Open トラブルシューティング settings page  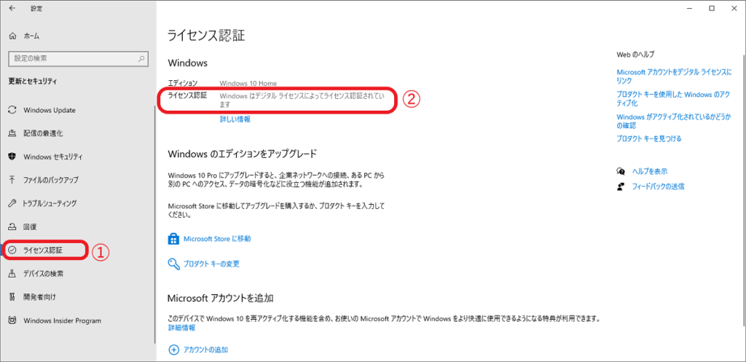coord(50,203)
